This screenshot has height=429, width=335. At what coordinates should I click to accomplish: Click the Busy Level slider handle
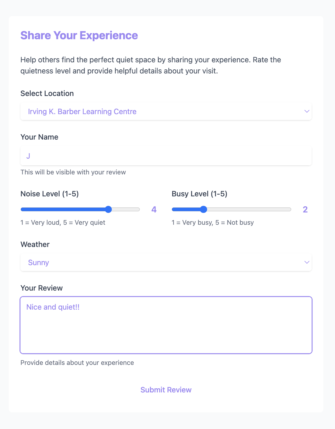coord(203,209)
